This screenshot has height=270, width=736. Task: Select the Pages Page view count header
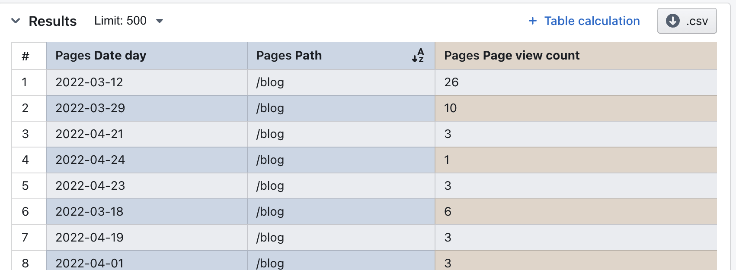[x=512, y=56]
